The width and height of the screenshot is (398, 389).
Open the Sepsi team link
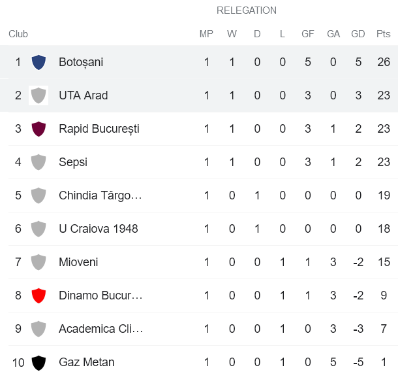(x=73, y=162)
